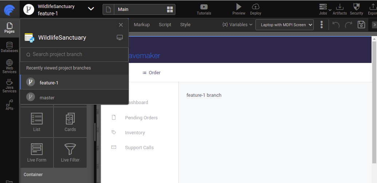Switch to the Style tab
Viewport: 377px width, 183px height.
click(185, 25)
